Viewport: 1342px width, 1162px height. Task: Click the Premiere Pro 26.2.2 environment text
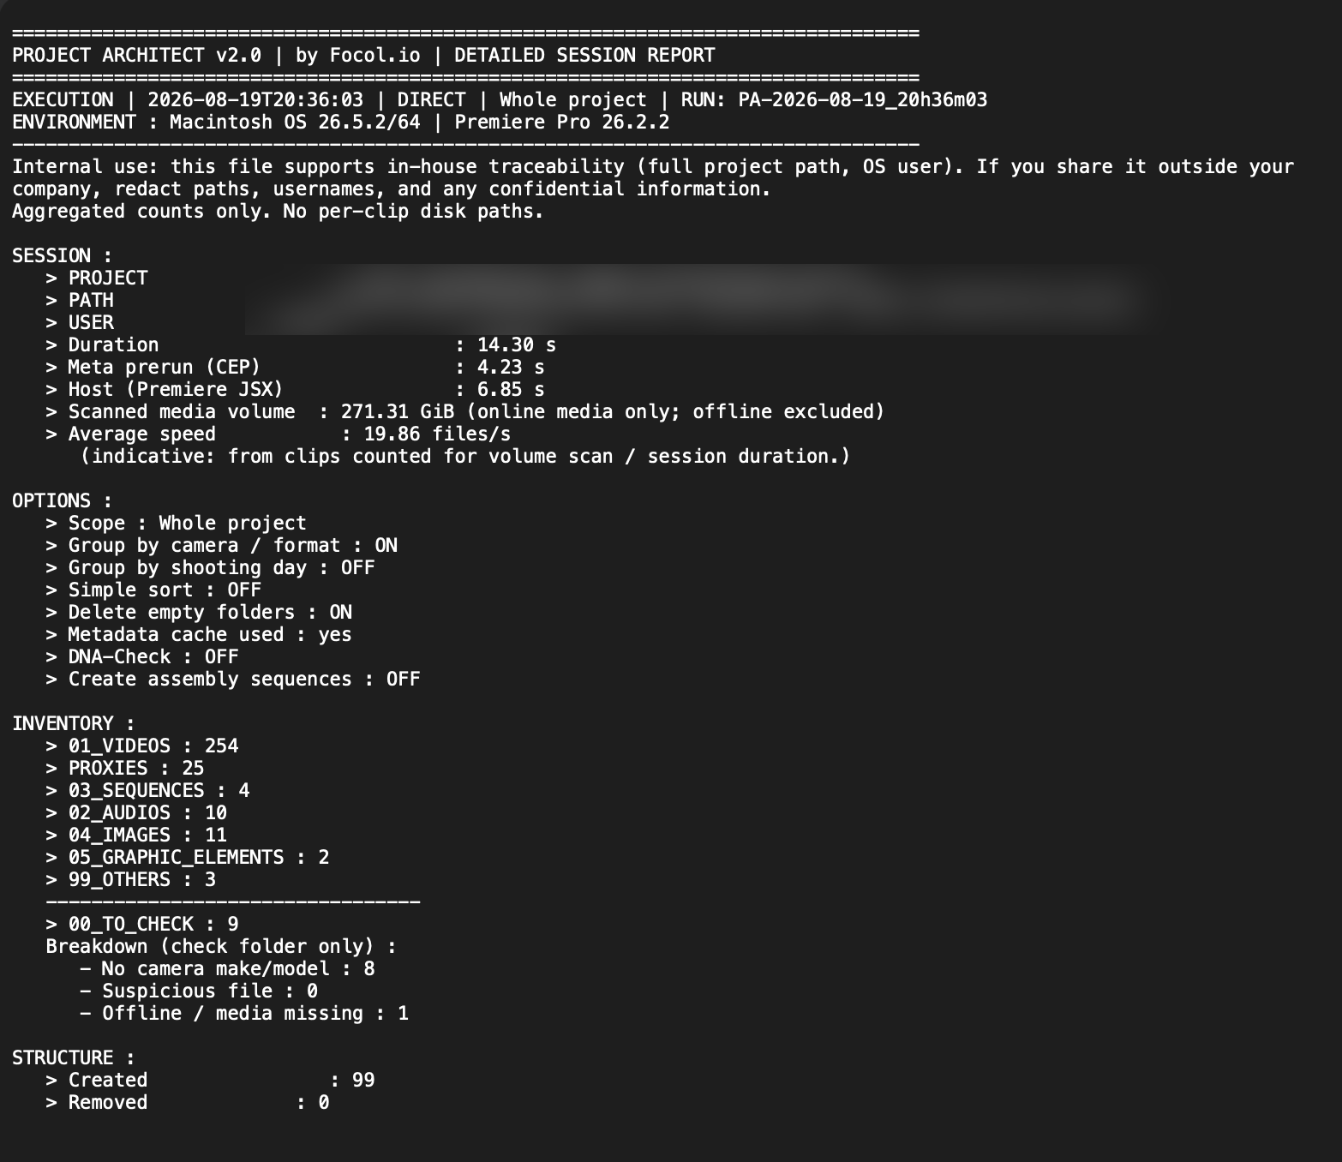(x=562, y=123)
